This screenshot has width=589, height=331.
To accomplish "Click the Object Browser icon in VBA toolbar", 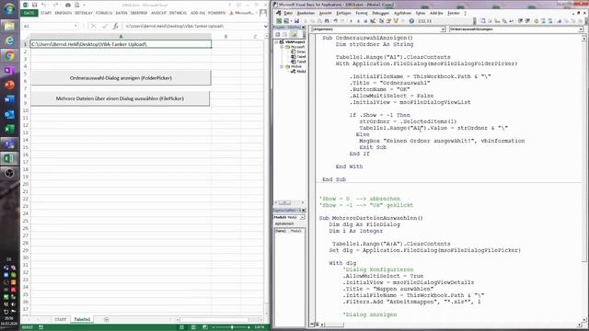I will click(396, 21).
